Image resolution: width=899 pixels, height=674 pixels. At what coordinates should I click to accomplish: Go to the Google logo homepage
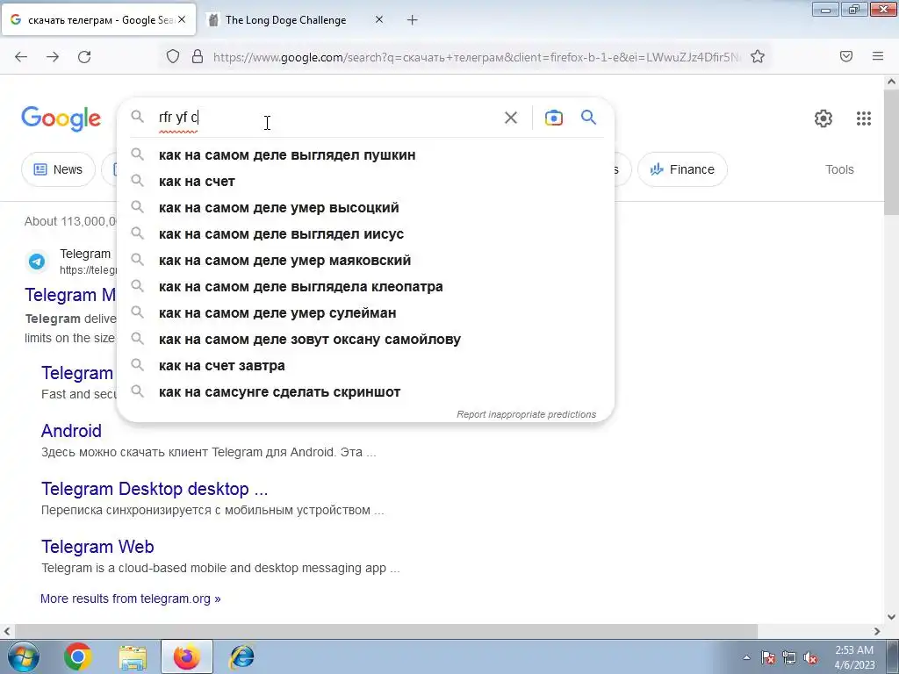pos(61,118)
